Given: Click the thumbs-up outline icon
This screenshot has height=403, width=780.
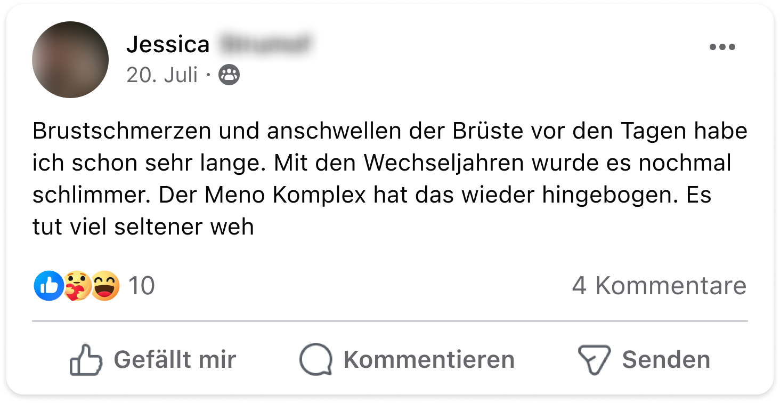Looking at the screenshot, I should [x=85, y=359].
